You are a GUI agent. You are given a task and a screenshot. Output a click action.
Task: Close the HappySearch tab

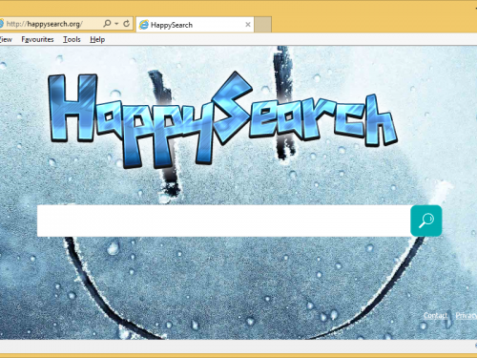(x=248, y=25)
